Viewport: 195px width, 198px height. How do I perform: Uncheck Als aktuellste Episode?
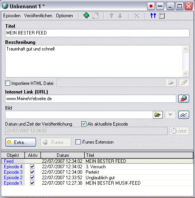84,124
